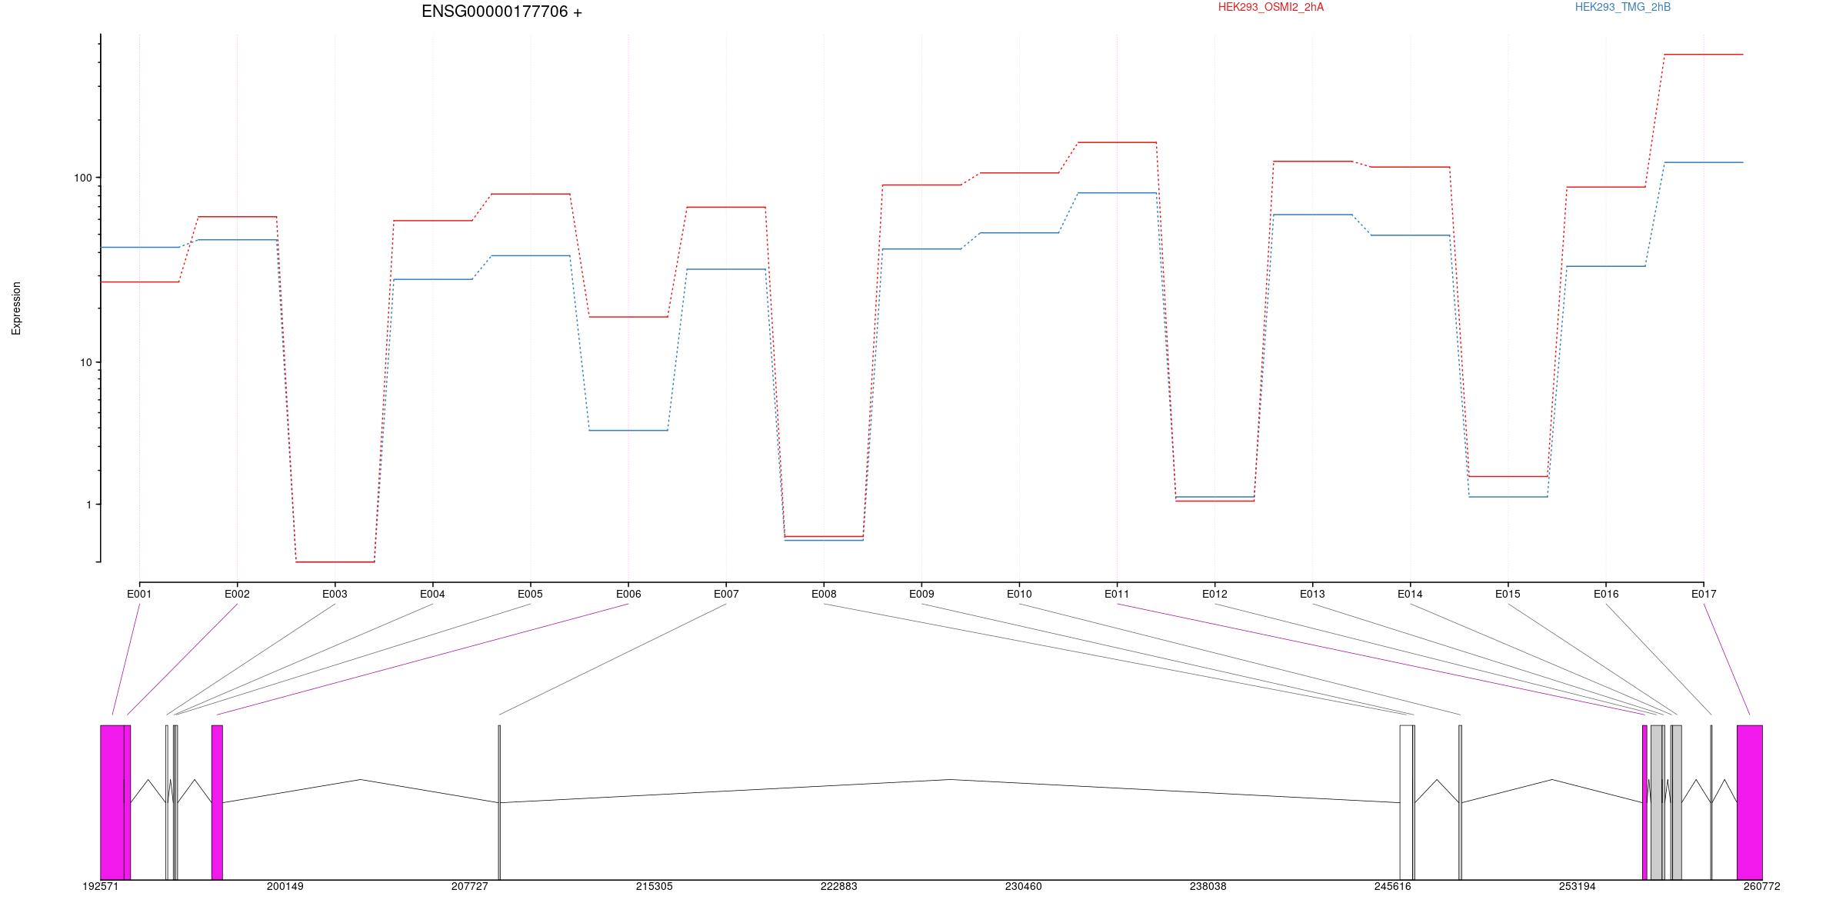The height and width of the screenshot is (923, 1846).
Task: Click the magenta E006 exon block in gene model
Action: (217, 802)
